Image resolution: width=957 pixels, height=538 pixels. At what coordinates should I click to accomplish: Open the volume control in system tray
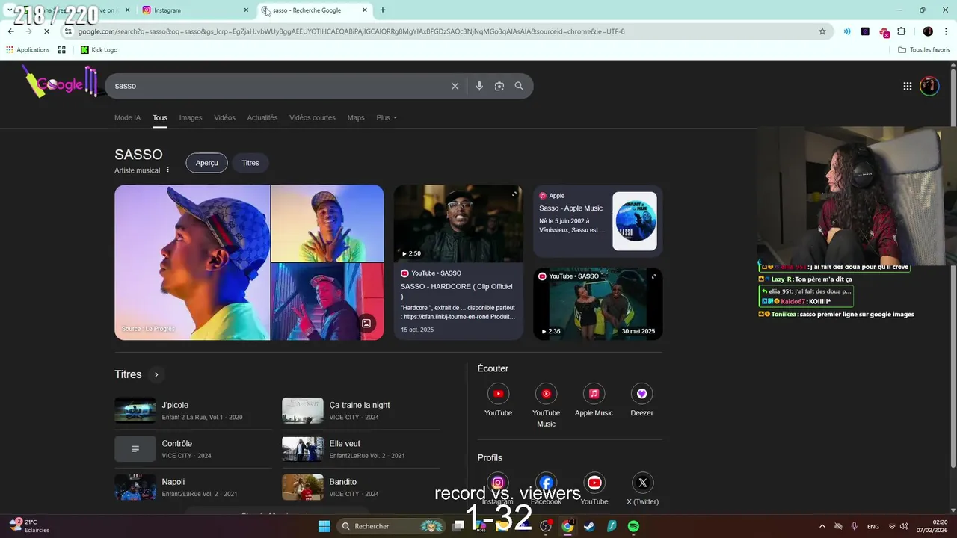[x=904, y=526]
